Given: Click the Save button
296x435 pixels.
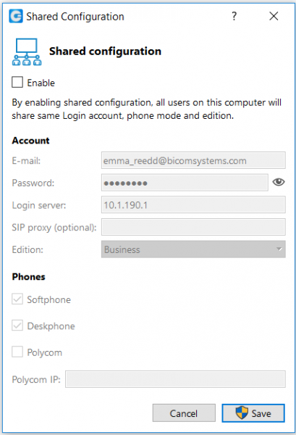Looking at the screenshot, I should (x=253, y=413).
